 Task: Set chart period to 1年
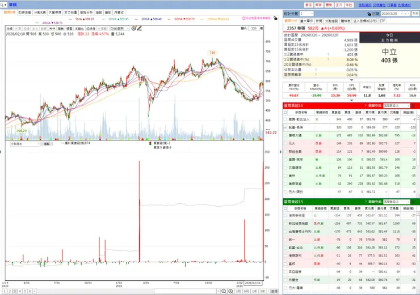[x=254, y=291]
